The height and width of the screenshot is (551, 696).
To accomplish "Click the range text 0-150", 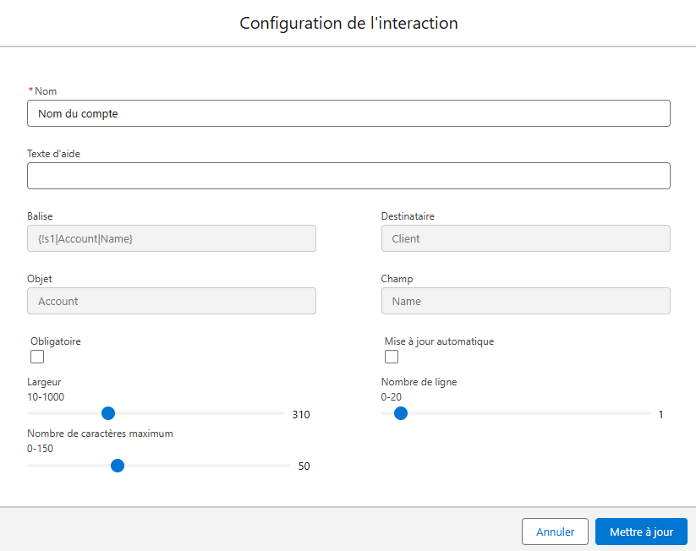I will click(x=40, y=448).
